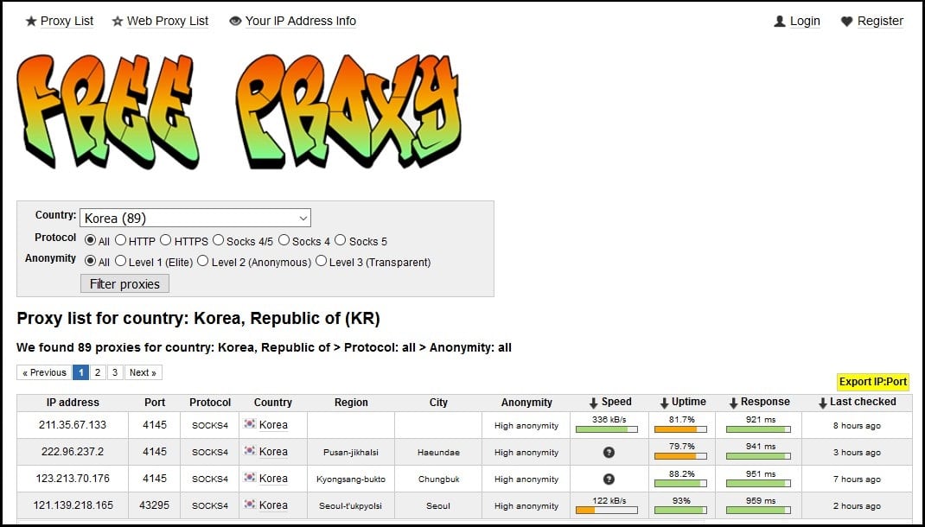Image resolution: width=925 pixels, height=527 pixels.
Task: Click IP address 121.139.218.165
Action: pyautogui.click(x=73, y=505)
